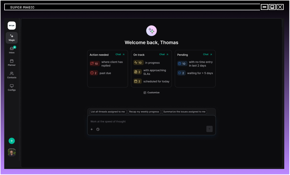Click 'past due' text

click(x=105, y=73)
